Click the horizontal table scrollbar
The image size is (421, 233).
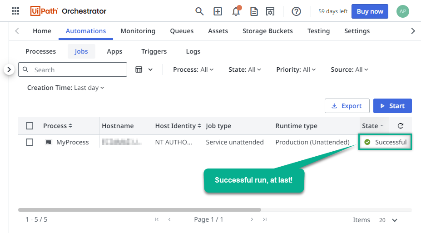(139, 210)
